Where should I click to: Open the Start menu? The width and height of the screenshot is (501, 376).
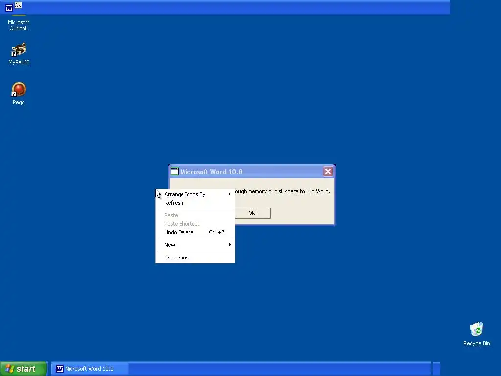click(x=23, y=369)
